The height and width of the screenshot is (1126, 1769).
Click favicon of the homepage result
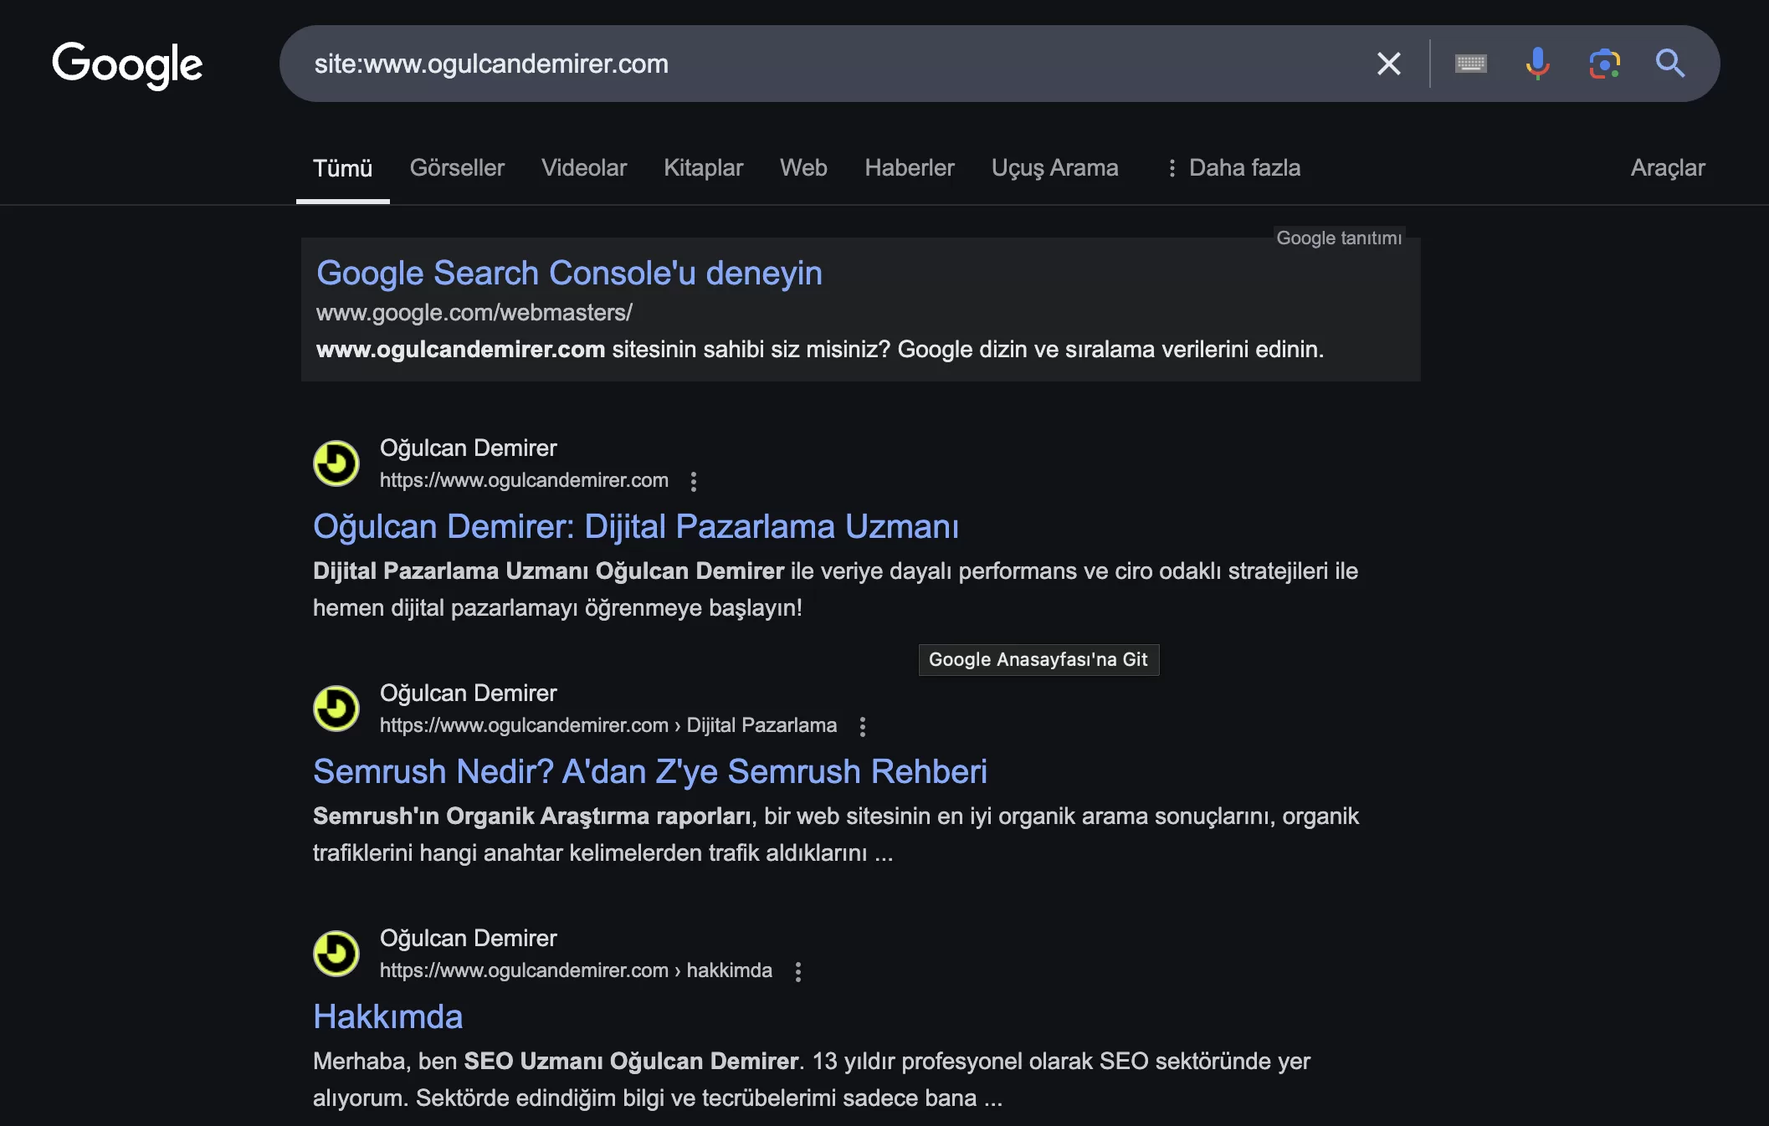[x=336, y=463]
